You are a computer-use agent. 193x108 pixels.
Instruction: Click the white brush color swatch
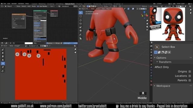click(x=29, y=43)
